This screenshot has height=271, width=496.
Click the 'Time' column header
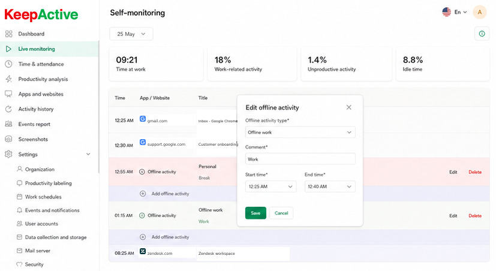tap(120, 98)
